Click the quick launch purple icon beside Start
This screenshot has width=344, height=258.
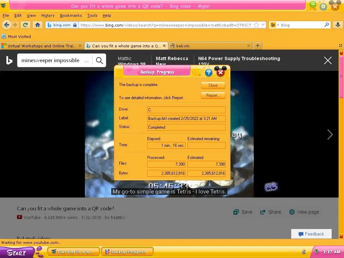(39, 252)
